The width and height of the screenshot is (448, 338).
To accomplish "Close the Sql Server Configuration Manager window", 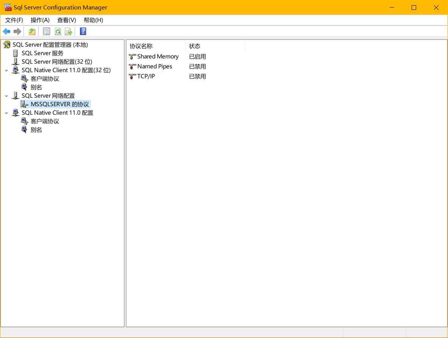I will pos(436,8).
